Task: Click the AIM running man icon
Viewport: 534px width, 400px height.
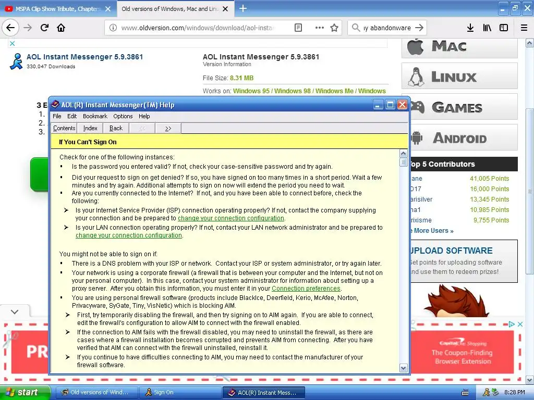Action: click(x=16, y=61)
